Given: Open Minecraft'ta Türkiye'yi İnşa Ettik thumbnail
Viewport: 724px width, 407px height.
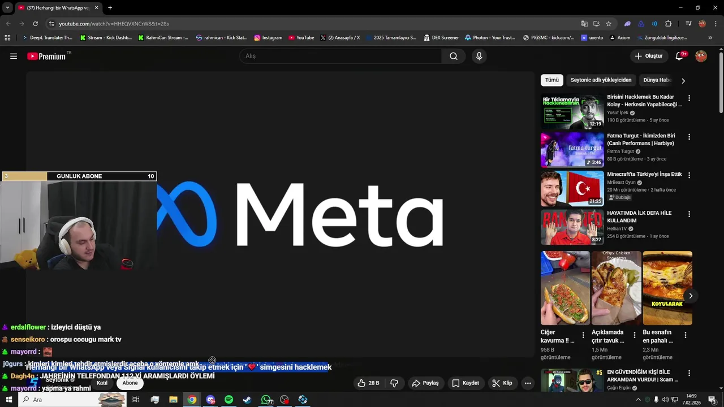Looking at the screenshot, I should click(x=572, y=189).
